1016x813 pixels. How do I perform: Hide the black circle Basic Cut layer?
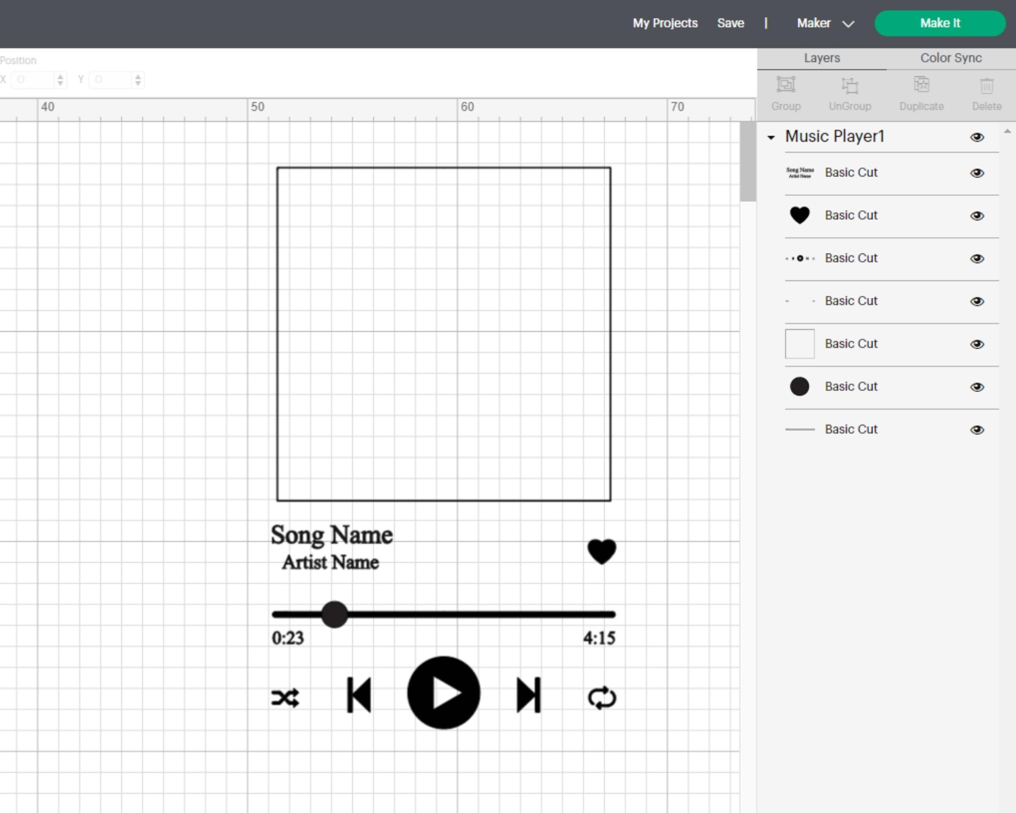[977, 387]
